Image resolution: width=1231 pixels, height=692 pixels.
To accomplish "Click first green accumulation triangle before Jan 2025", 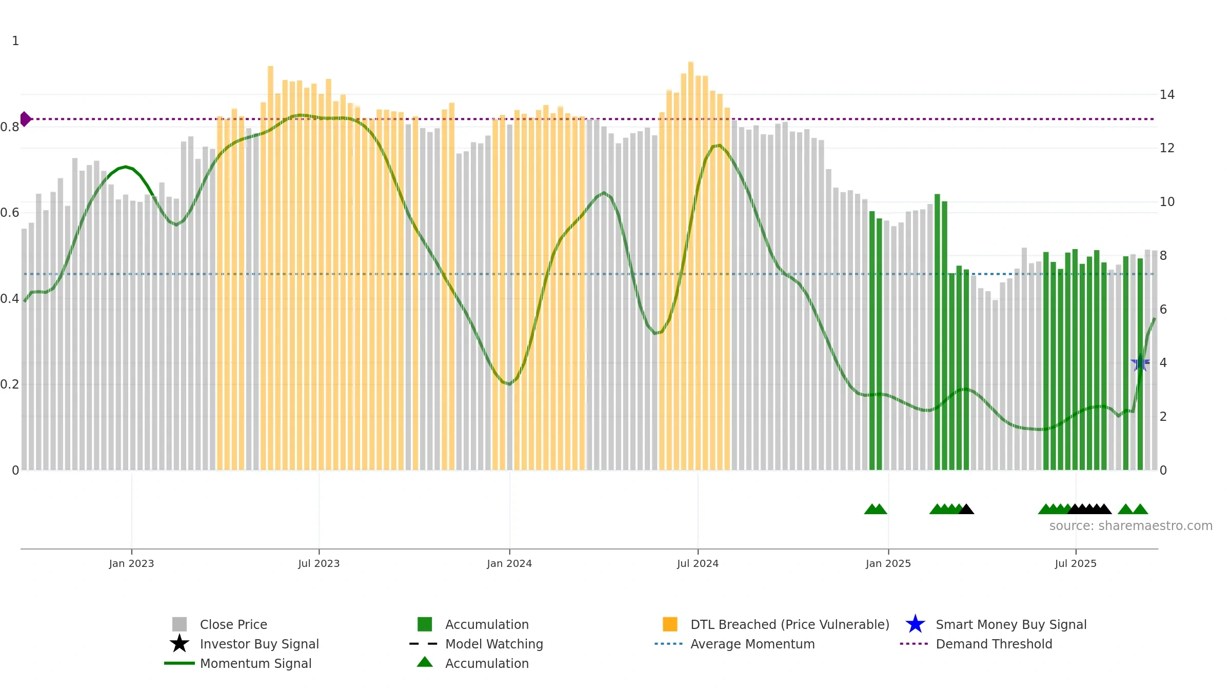I will (871, 509).
